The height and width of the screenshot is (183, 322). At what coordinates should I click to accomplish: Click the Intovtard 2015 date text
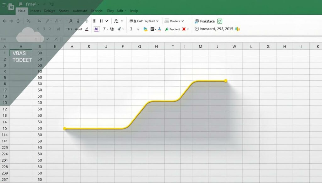[x=216, y=29]
